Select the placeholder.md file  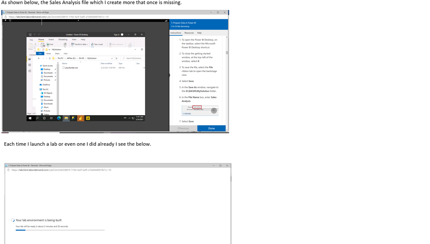coord(70,68)
